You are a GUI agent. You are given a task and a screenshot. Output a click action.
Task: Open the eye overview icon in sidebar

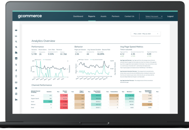pos(16,30)
